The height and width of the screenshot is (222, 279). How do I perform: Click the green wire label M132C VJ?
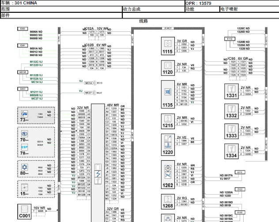coord(36,62)
